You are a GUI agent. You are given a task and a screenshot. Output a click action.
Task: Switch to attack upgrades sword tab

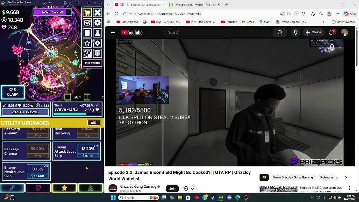(12, 188)
